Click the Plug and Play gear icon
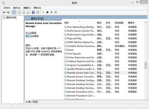Viewport: 149px width, 109px height. (x=65, y=38)
